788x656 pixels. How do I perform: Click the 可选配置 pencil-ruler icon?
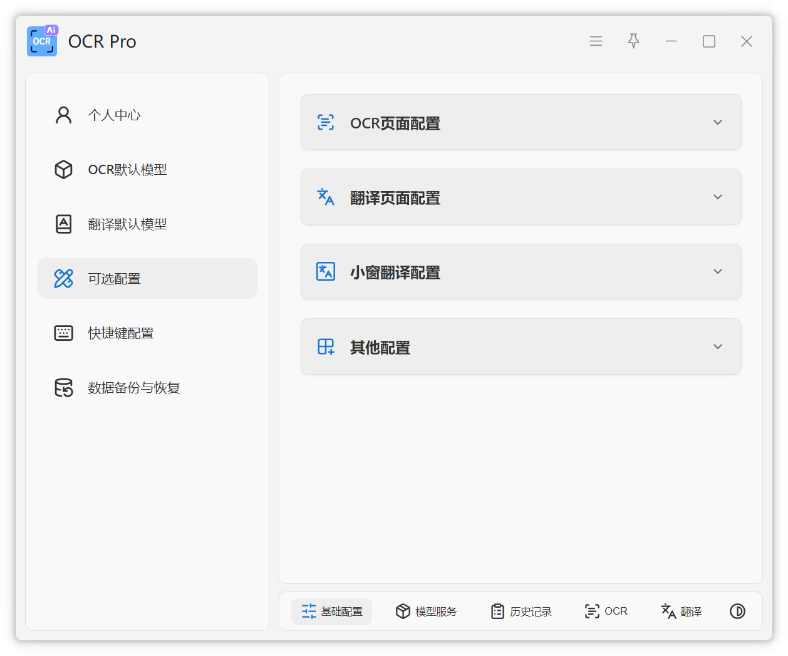click(x=64, y=279)
